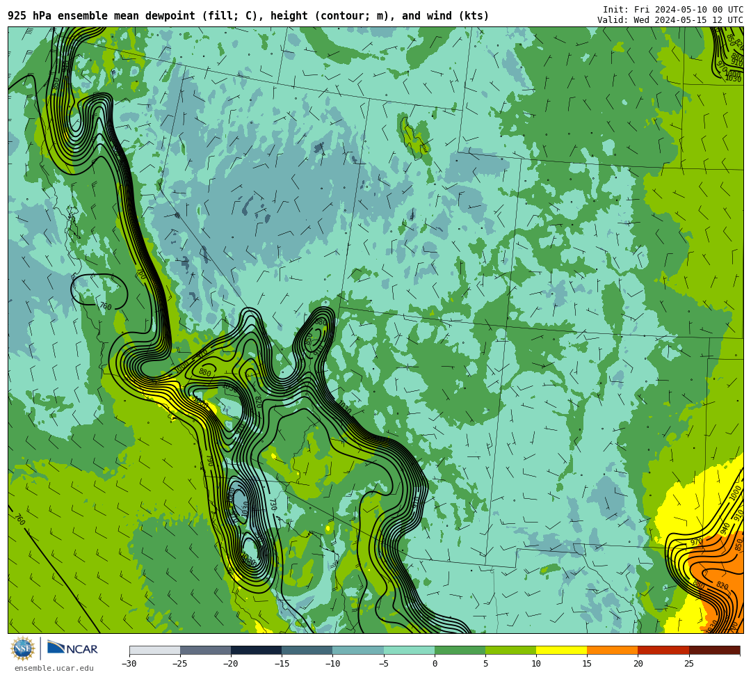751x677 pixels.
Task: Pick the lime green 5 to 10 swatch
Action: click(x=510, y=650)
